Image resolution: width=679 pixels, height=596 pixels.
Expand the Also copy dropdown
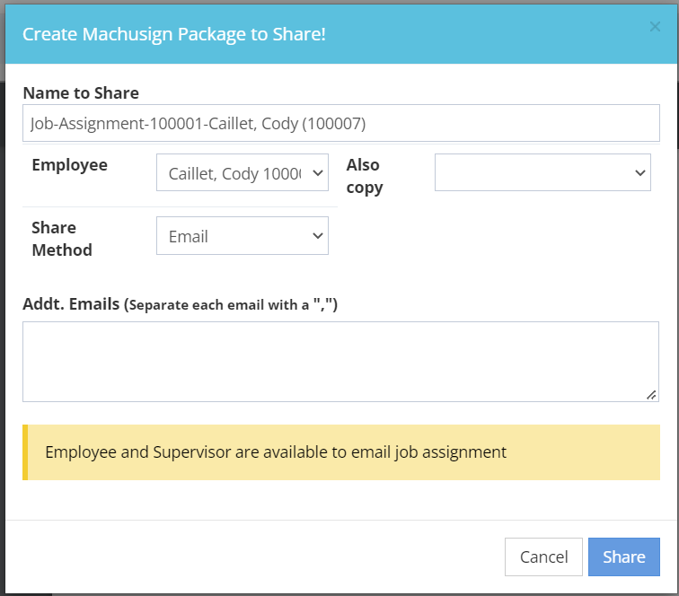click(542, 172)
